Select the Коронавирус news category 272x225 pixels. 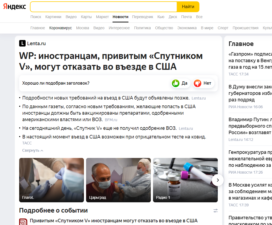click(60, 28)
